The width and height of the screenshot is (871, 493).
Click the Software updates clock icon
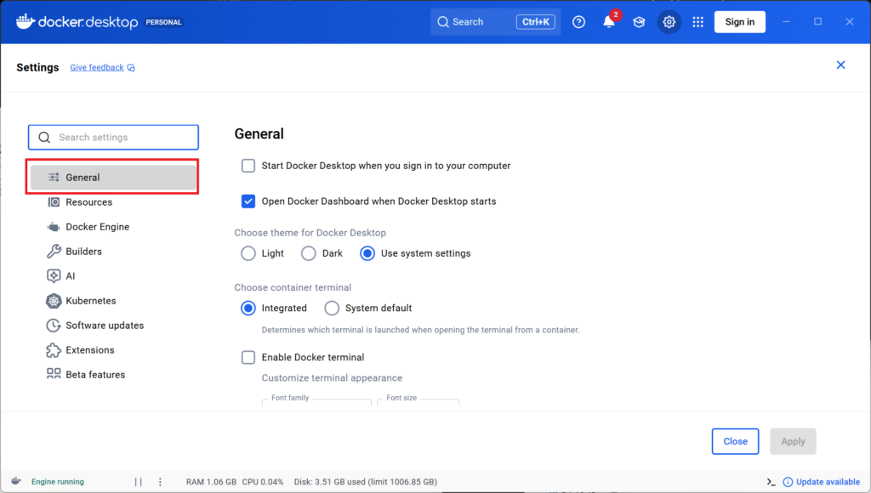tap(54, 326)
